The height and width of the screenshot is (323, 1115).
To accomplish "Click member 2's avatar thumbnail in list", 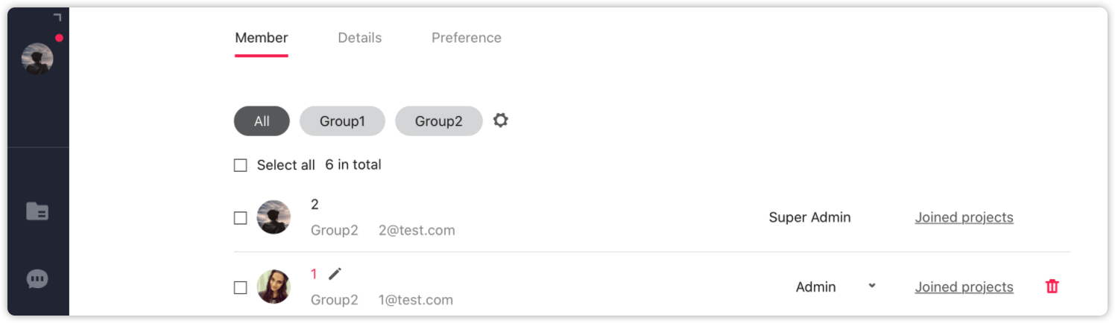I will point(274,217).
